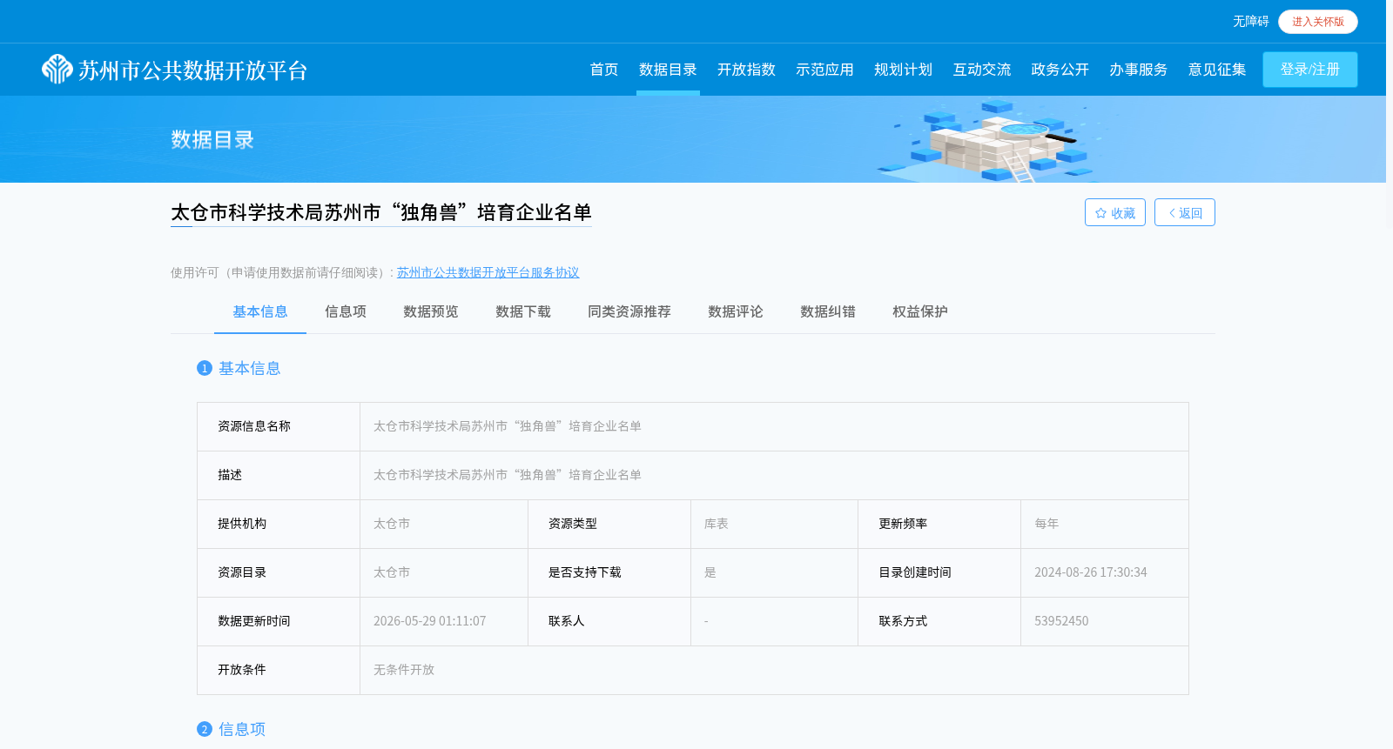This screenshot has width=1393, height=749.
Task: Select 意见征集 in the navigation bar
Action: tap(1217, 70)
